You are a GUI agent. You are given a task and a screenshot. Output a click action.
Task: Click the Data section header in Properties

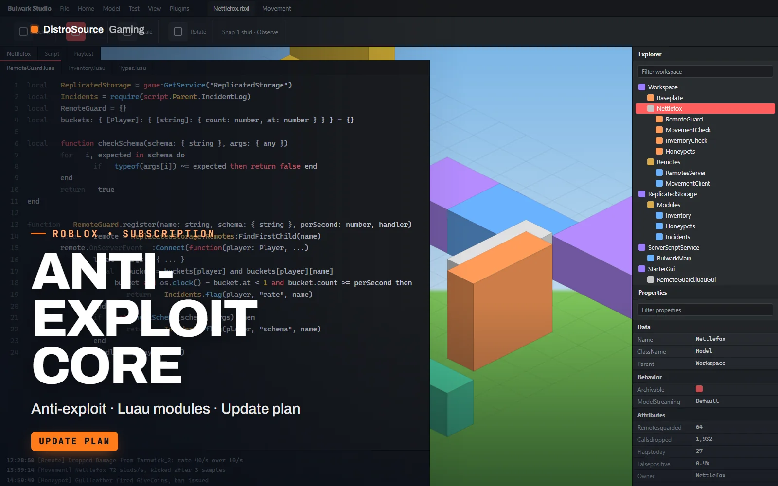[x=705, y=327]
